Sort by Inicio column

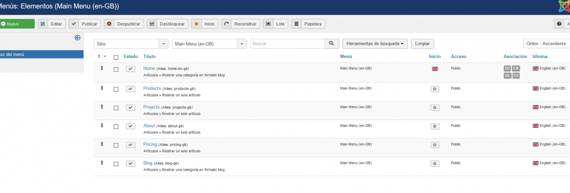coord(435,56)
